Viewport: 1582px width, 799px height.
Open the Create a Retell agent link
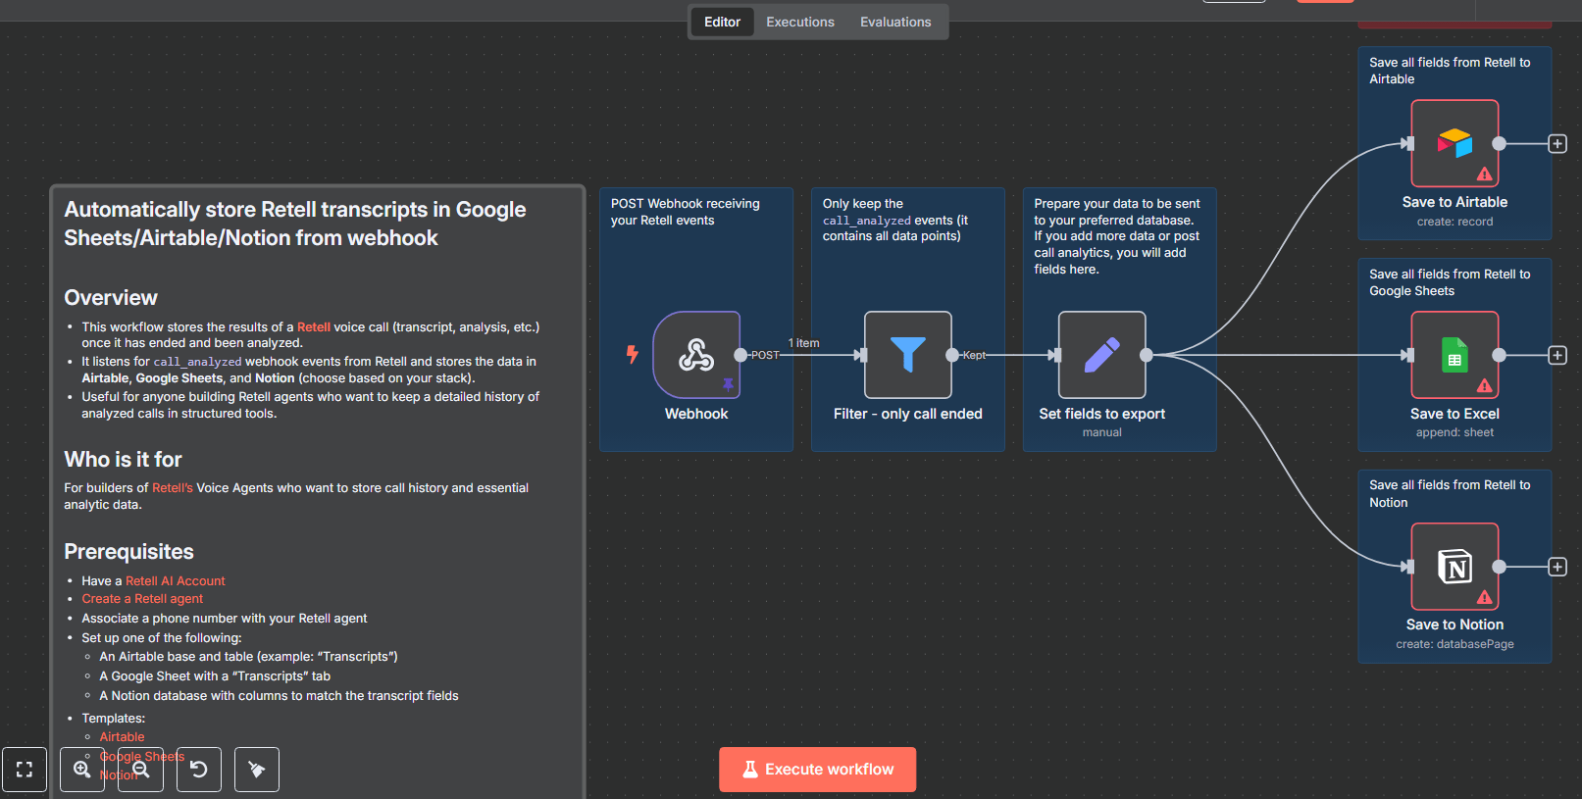coord(142,599)
